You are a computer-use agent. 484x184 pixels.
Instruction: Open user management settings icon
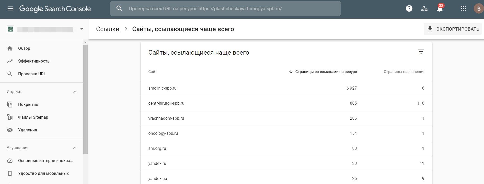click(424, 9)
